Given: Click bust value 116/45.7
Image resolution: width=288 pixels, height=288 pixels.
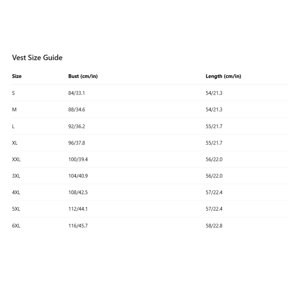Looking at the screenshot, I should (78, 226).
